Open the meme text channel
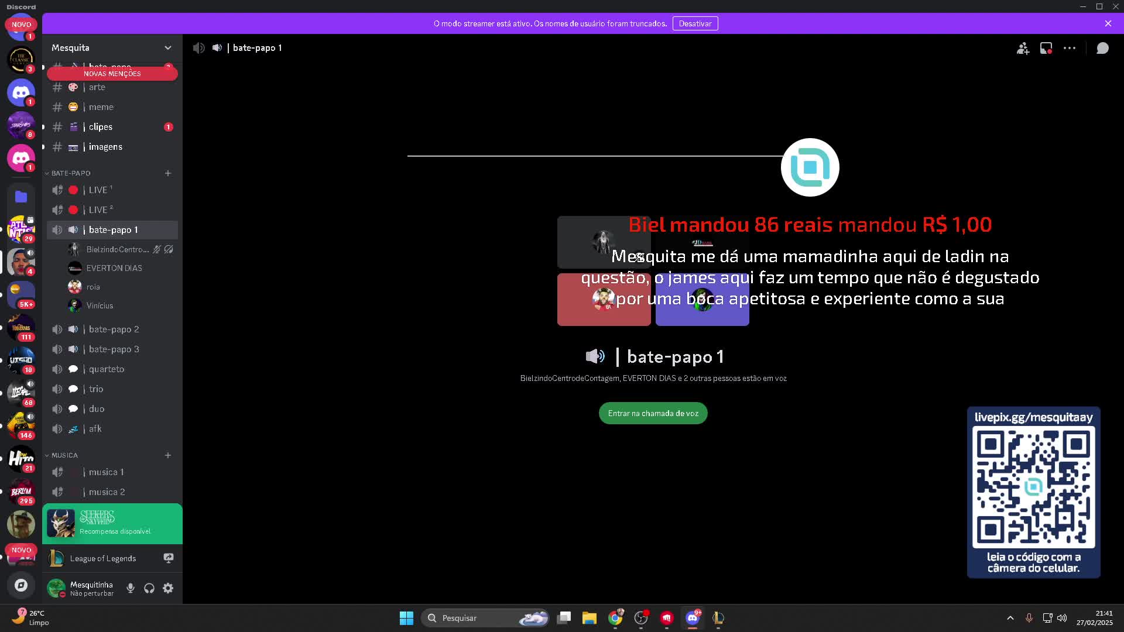The image size is (1124, 632). tap(112, 107)
